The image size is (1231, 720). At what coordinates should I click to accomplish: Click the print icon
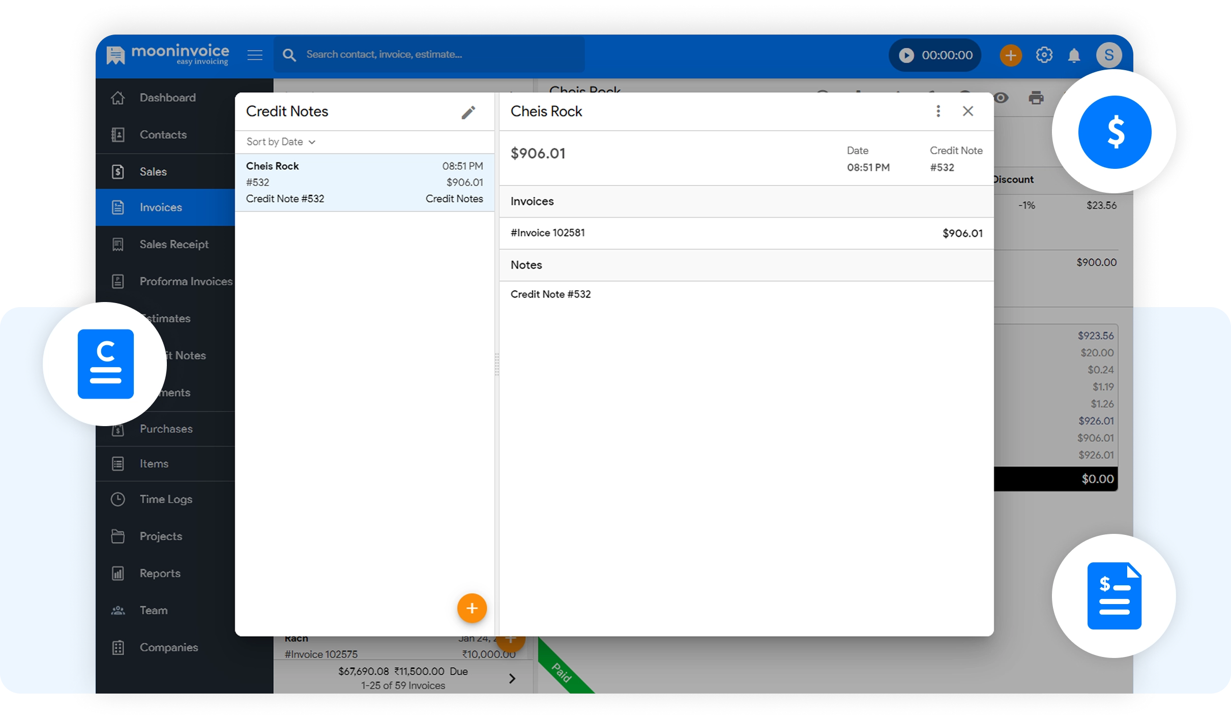click(x=1036, y=98)
